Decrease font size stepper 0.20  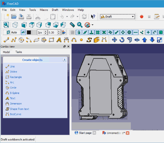tap(59, 34)
